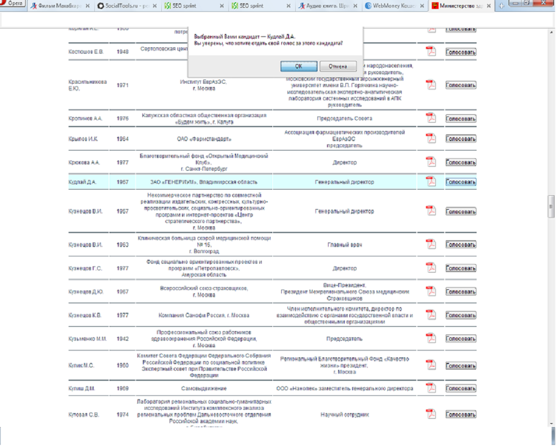Click Голосовать in the Кузнецов К.В. row
Viewport: 558px width, 446px height.
[461, 316]
